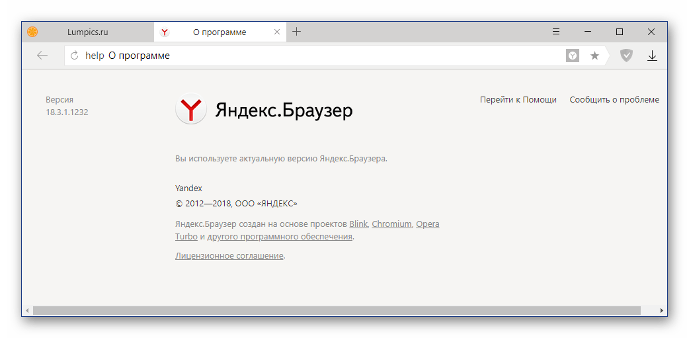Click the Яндекс.Браузер heading text
The height and width of the screenshot is (338, 689).
pos(284,110)
